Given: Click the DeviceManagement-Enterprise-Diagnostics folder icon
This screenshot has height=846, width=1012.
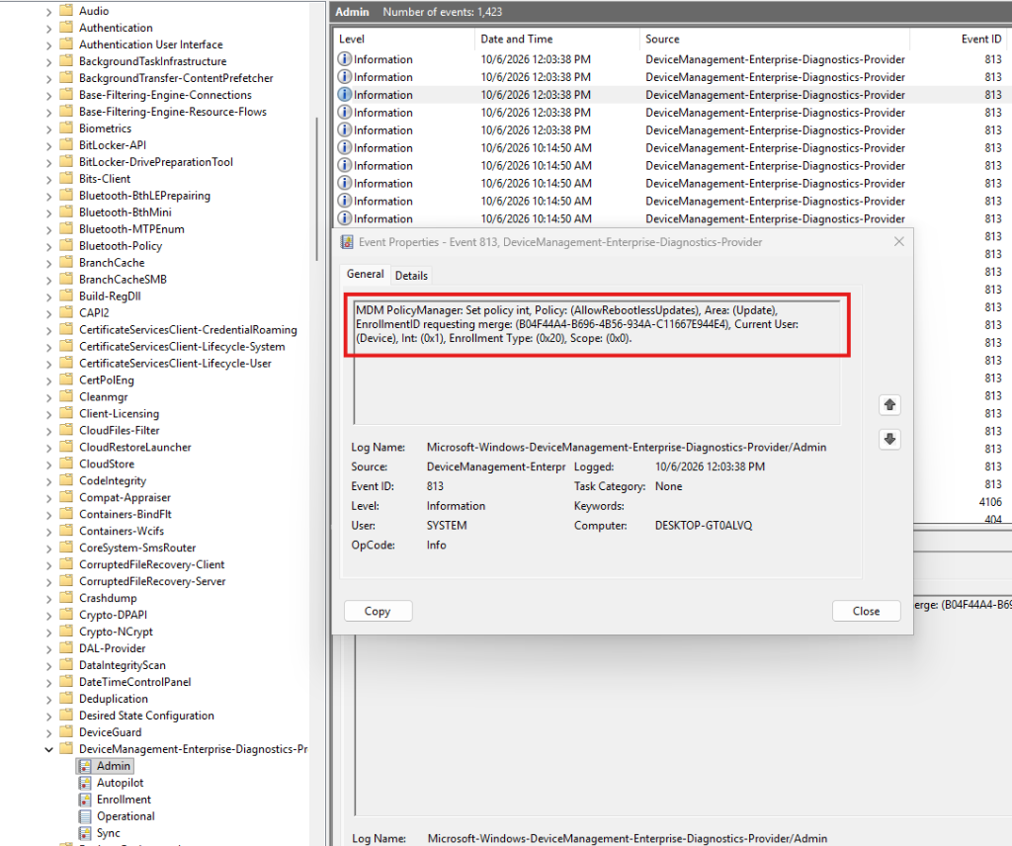Looking at the screenshot, I should [66, 749].
